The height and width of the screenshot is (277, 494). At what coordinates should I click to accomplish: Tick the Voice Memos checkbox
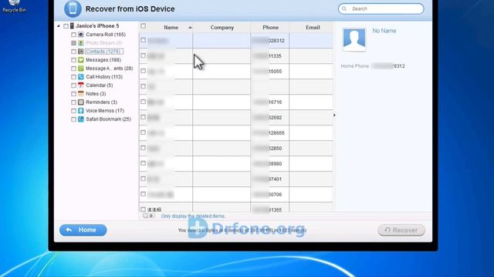click(x=73, y=111)
